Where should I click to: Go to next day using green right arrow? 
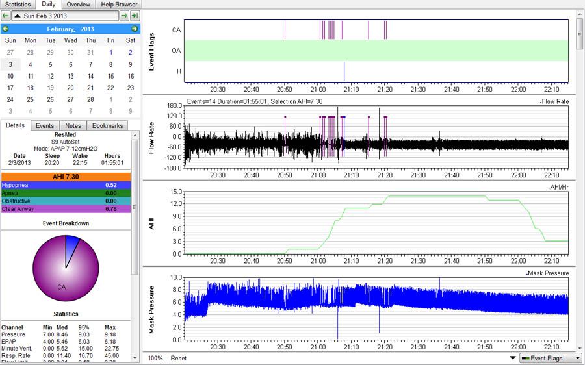[x=124, y=16]
